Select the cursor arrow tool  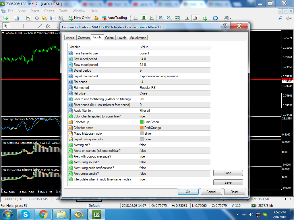click(6, 26)
